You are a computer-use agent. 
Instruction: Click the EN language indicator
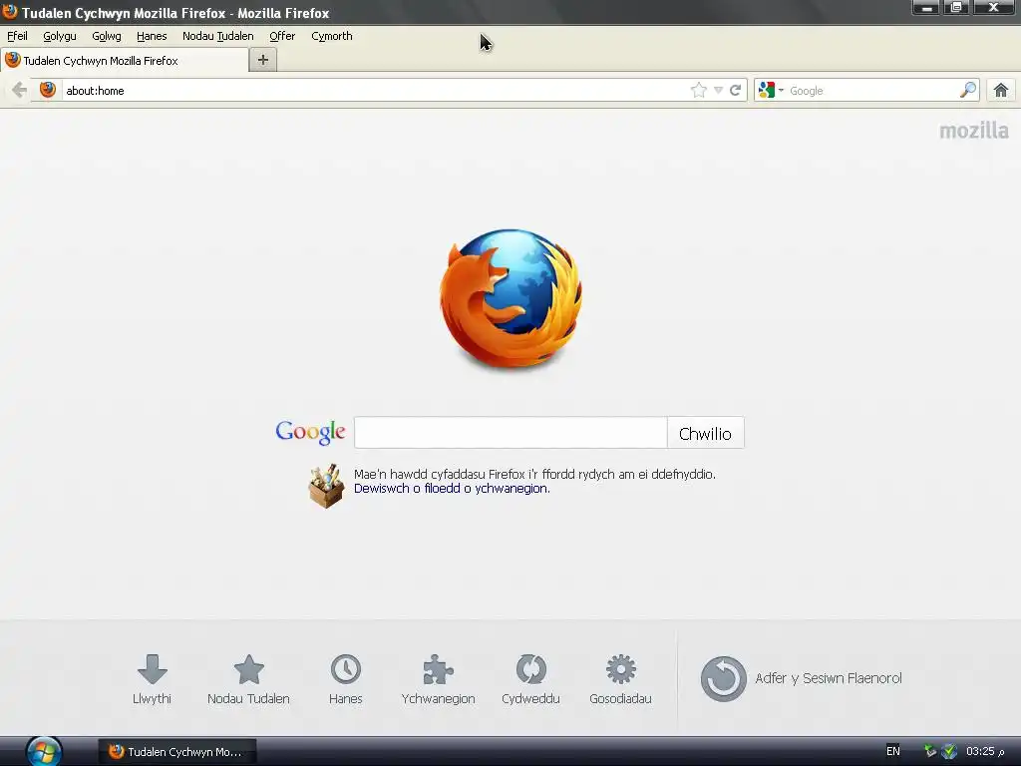pos(892,751)
